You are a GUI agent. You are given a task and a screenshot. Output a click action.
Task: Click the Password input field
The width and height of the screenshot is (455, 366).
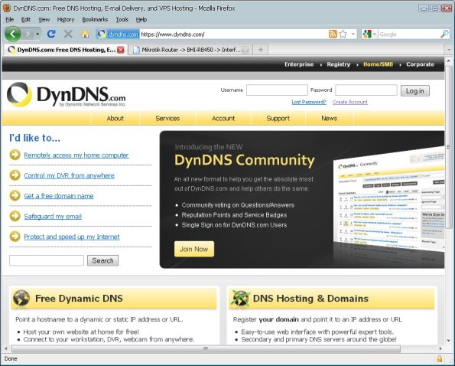click(366, 90)
